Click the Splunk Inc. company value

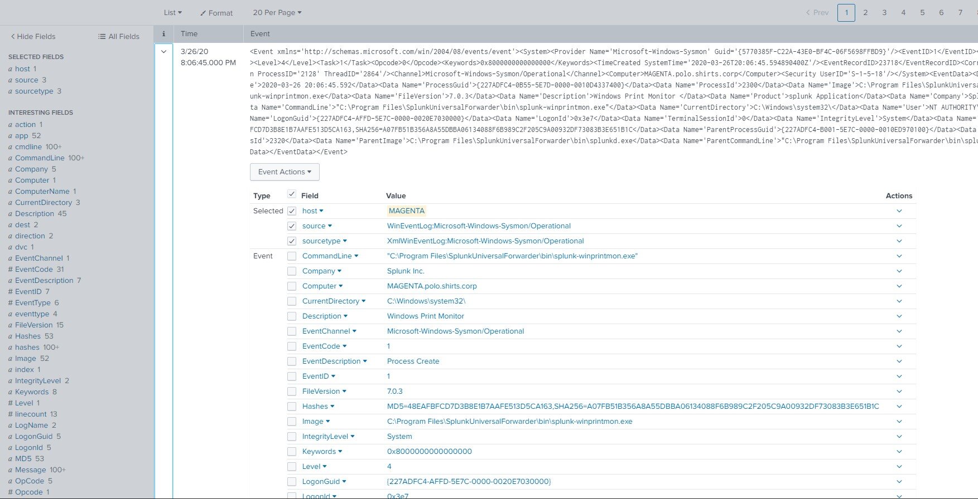tap(406, 271)
